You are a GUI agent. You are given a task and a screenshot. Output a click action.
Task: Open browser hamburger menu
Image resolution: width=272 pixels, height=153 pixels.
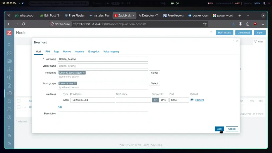click(263, 24)
